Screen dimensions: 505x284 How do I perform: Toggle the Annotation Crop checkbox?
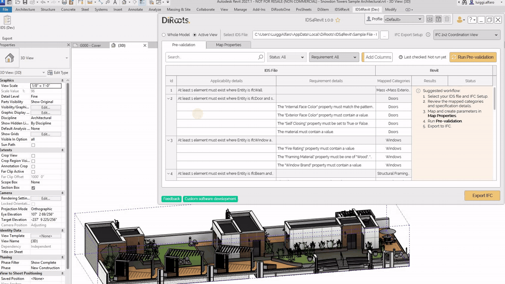(x=33, y=167)
